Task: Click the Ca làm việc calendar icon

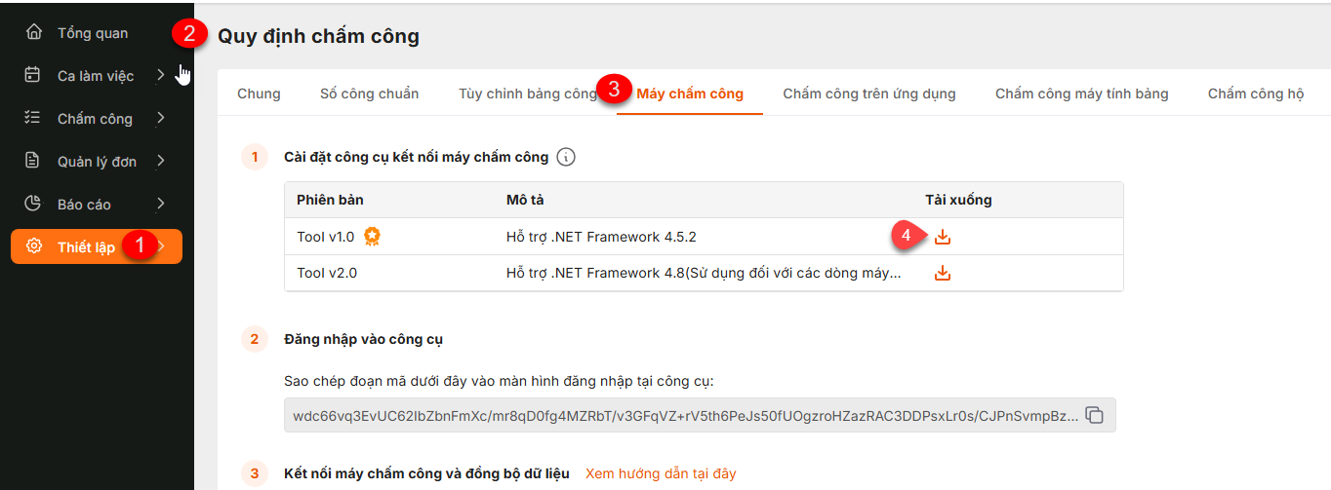Action: pos(33,76)
